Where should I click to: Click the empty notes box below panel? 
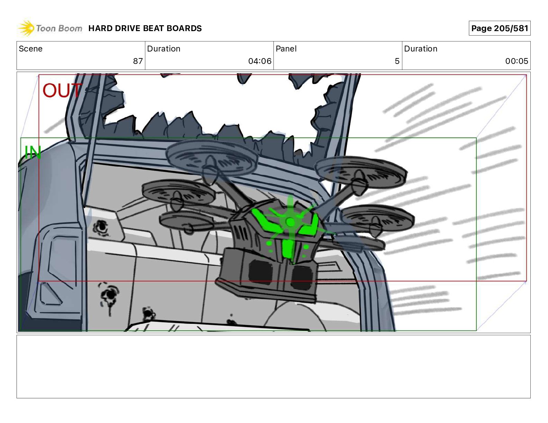pyautogui.click(x=273, y=366)
